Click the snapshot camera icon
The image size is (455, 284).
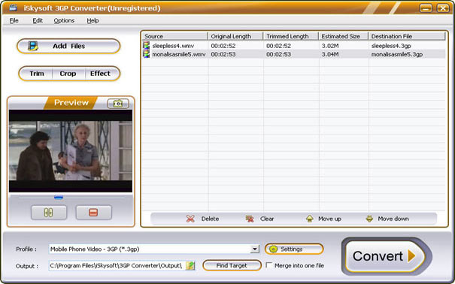(118, 104)
